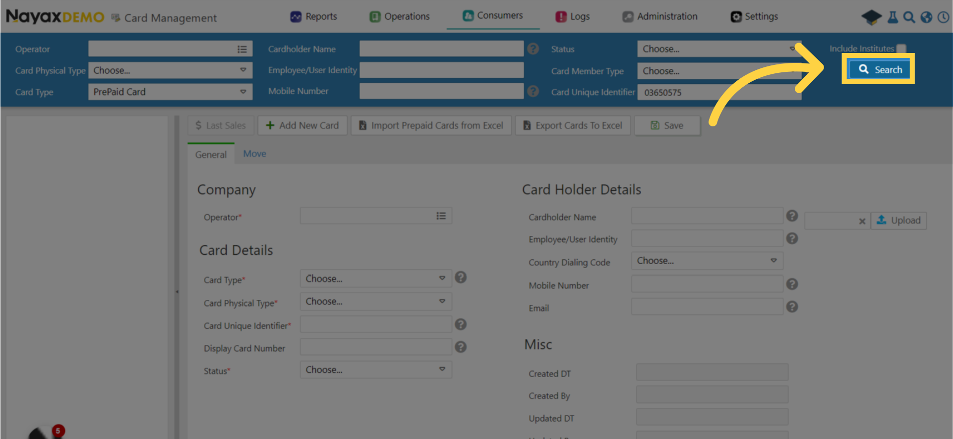The image size is (953, 439).
Task: Switch to General tab
Action: pos(211,154)
